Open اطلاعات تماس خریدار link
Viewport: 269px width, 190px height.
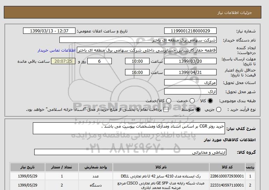click(x=57, y=51)
